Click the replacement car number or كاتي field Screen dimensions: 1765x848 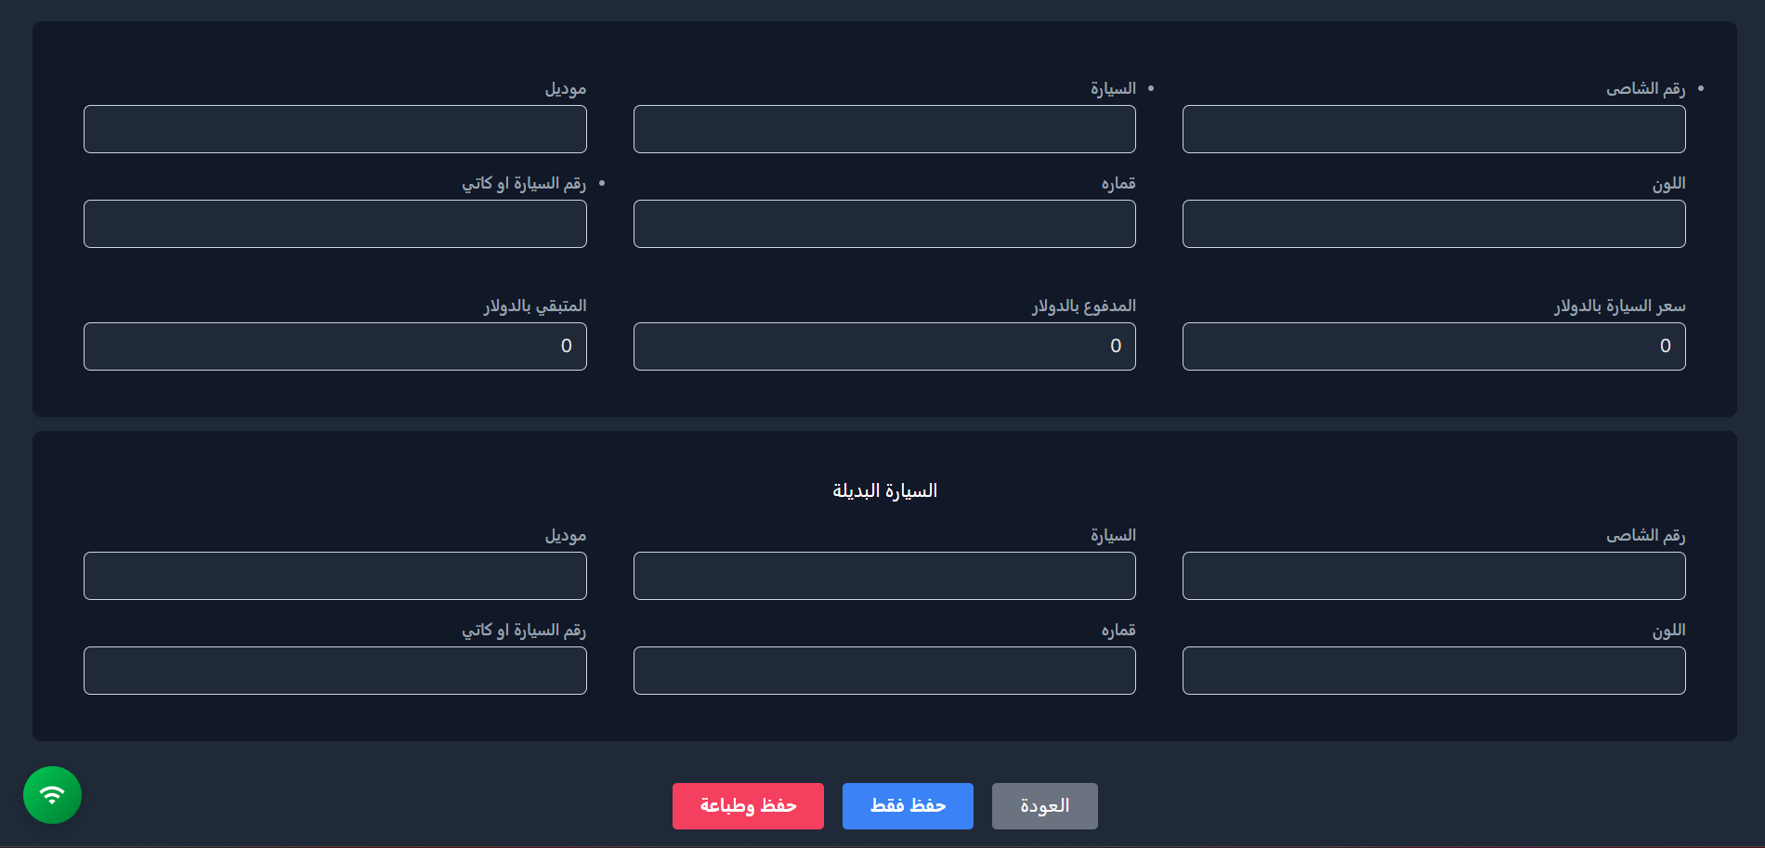click(x=334, y=670)
